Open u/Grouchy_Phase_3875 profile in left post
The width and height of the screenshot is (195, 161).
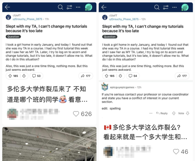27,19
